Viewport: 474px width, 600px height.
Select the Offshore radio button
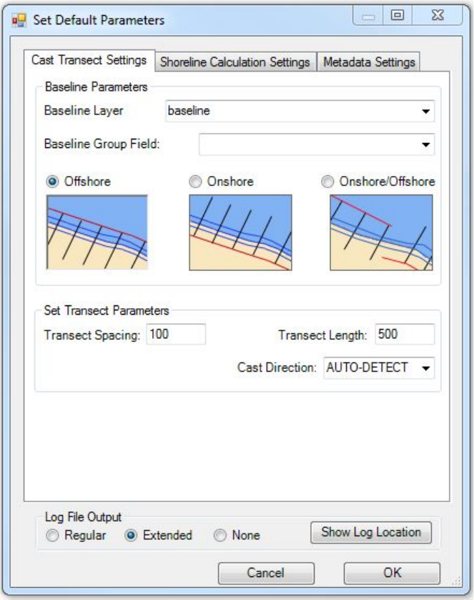pos(52,182)
